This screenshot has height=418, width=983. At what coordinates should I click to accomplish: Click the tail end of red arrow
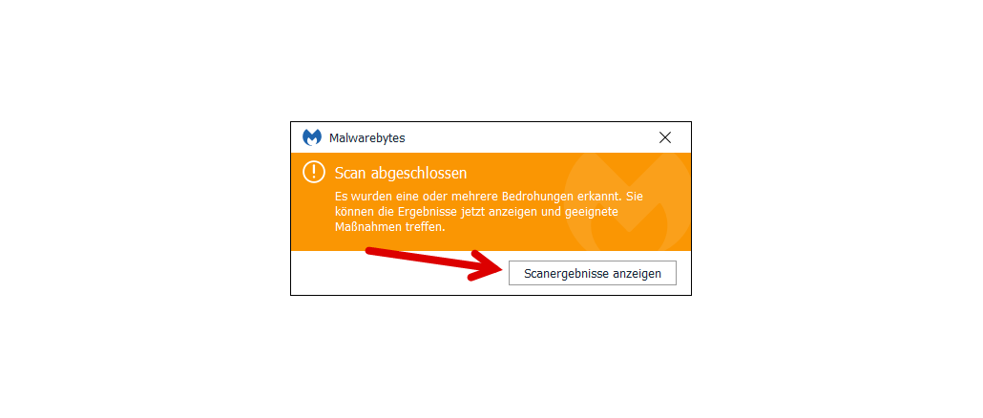pos(371,251)
